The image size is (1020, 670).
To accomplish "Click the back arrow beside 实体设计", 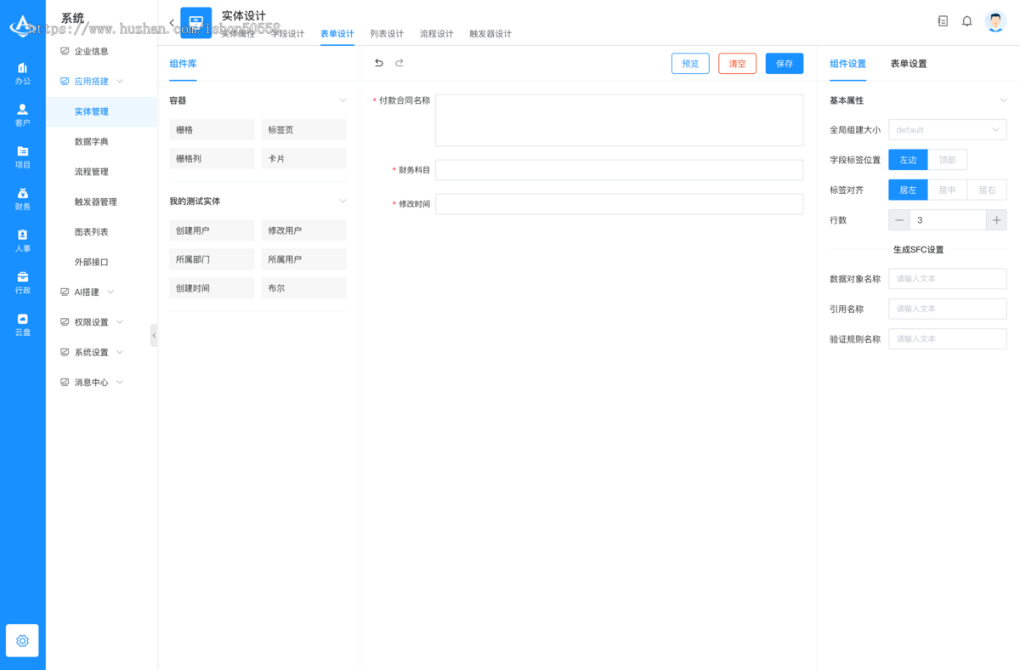I will (x=172, y=23).
